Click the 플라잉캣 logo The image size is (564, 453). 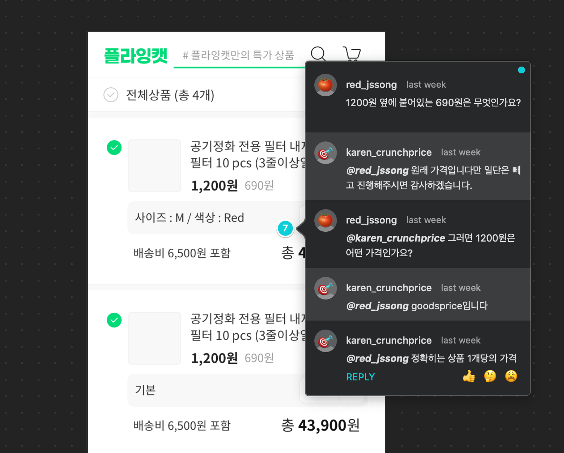click(136, 56)
